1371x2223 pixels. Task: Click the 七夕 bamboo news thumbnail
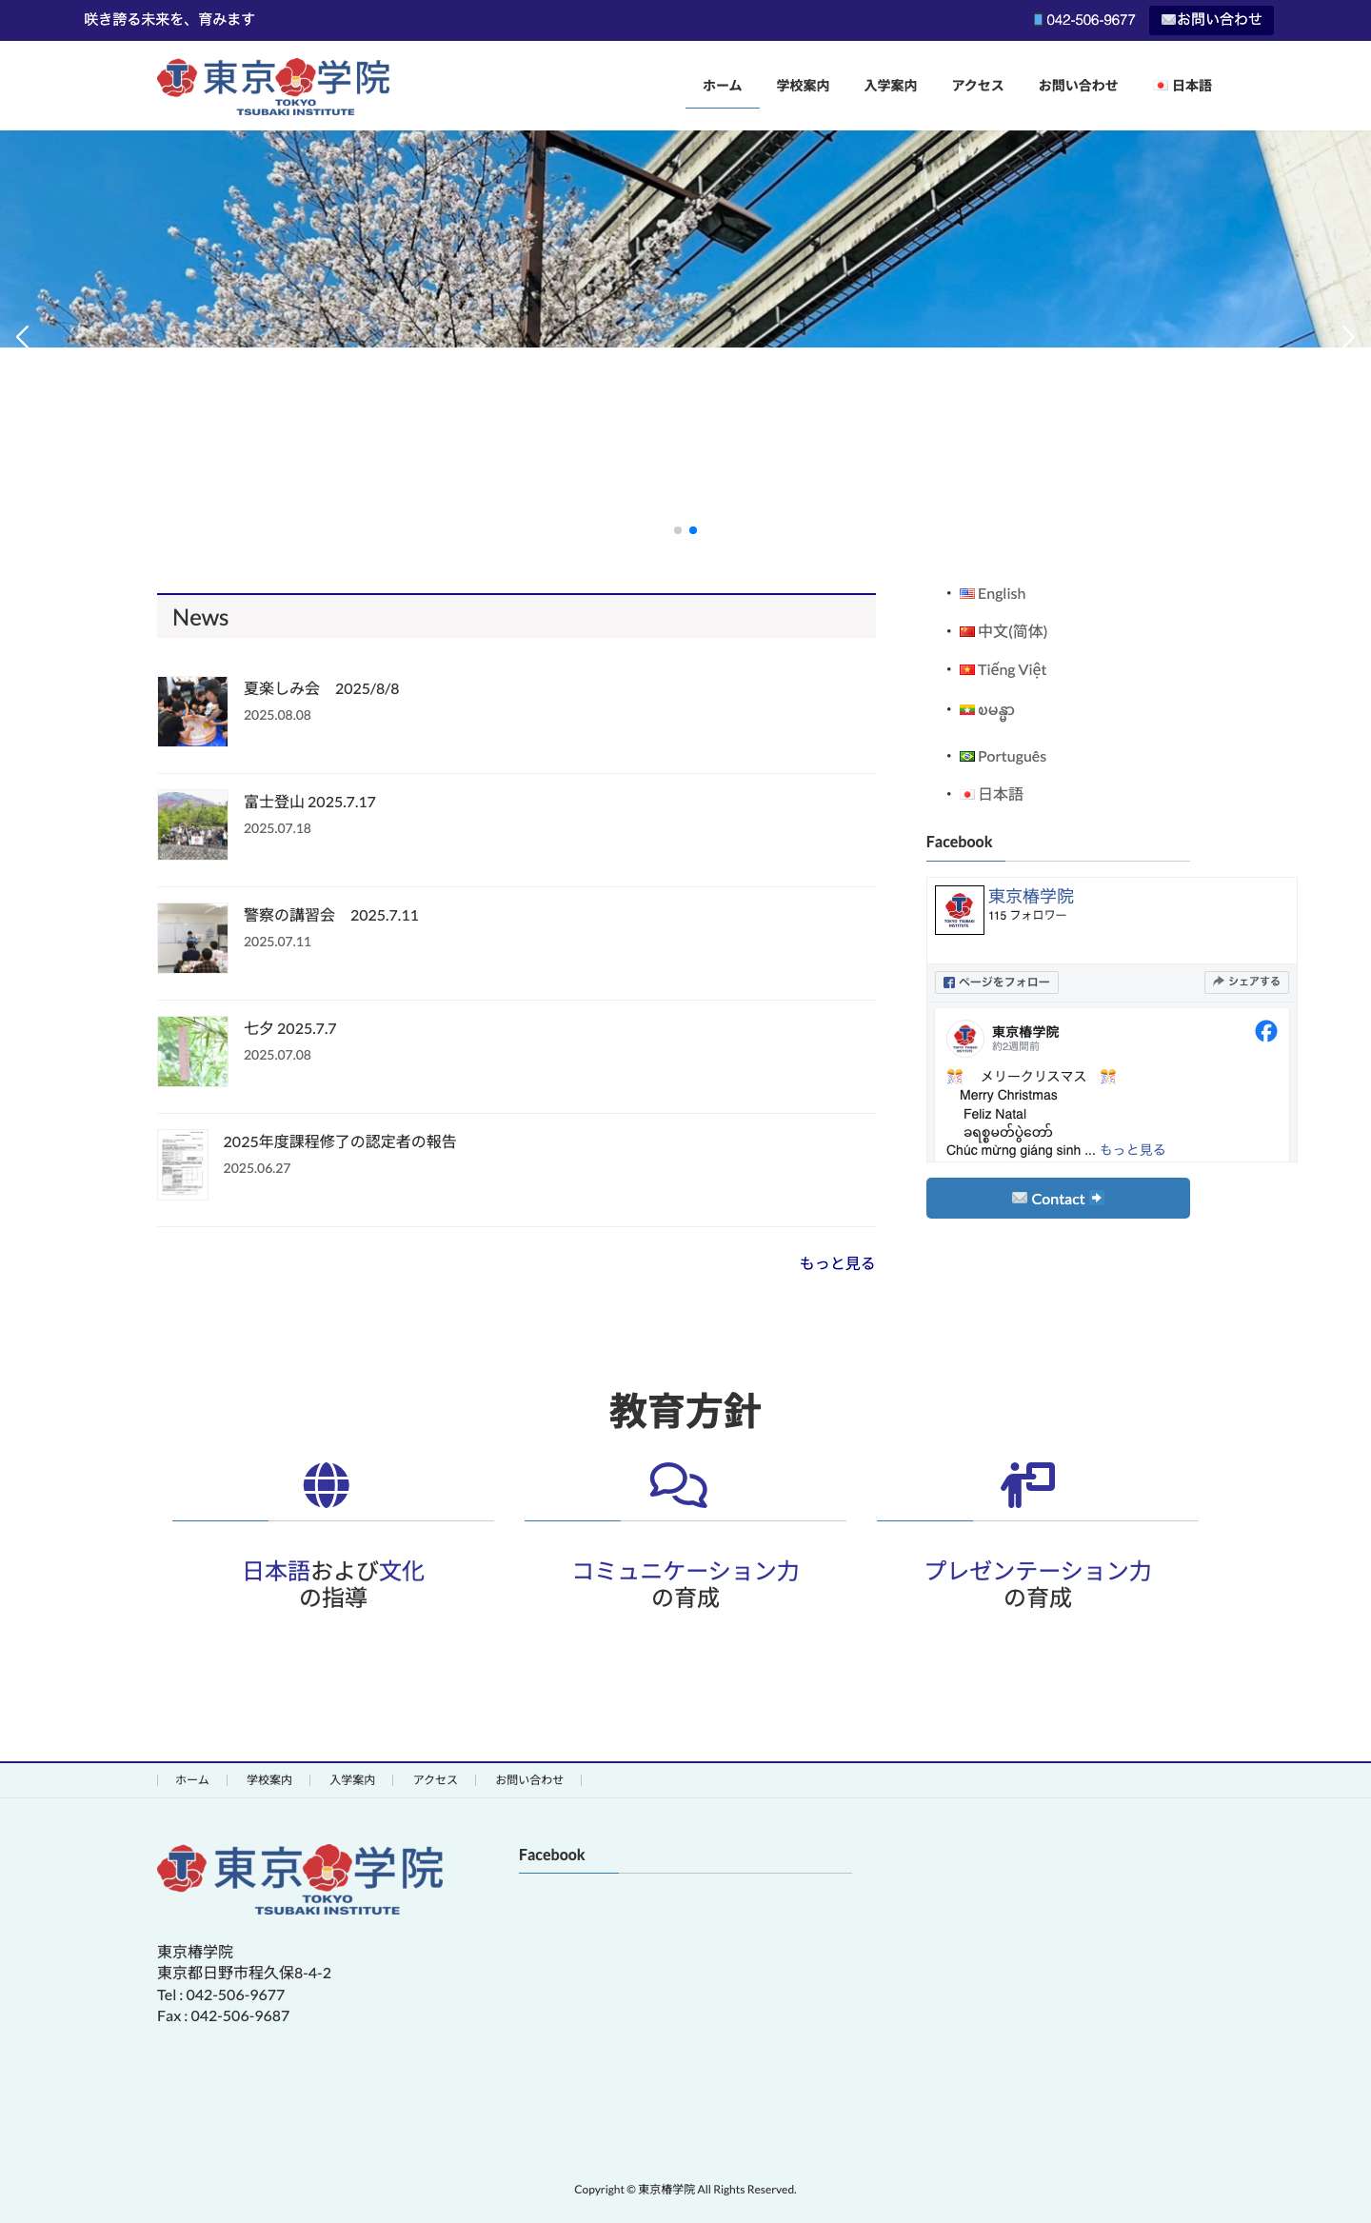point(192,1051)
